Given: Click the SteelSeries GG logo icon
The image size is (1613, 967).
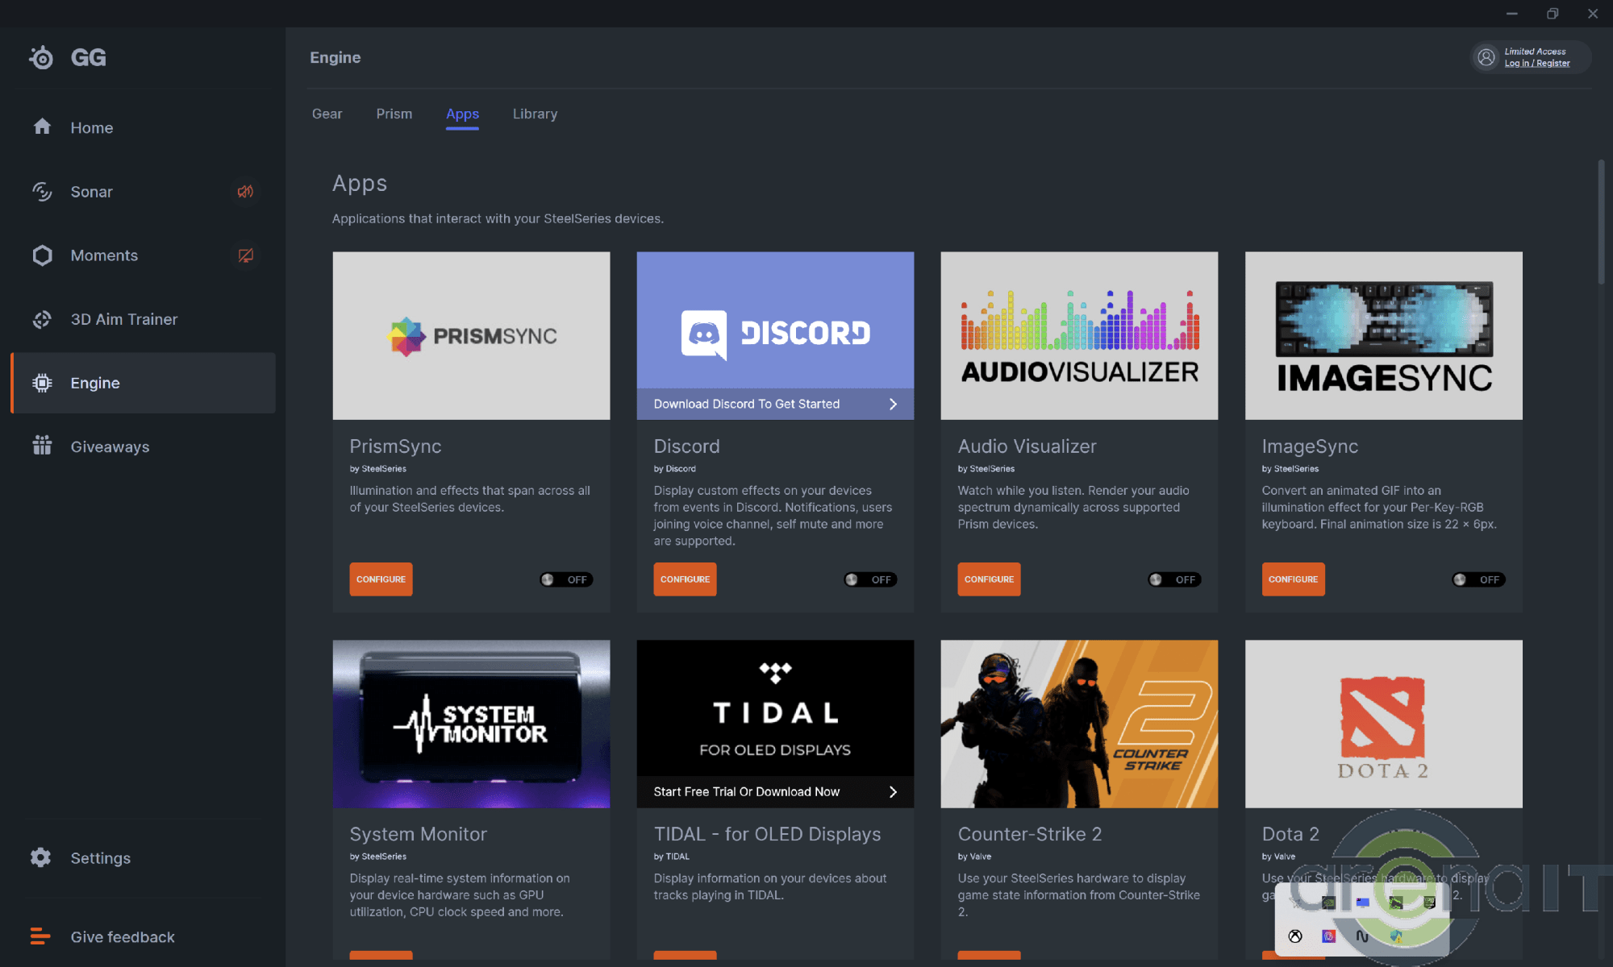Looking at the screenshot, I should [x=42, y=57].
